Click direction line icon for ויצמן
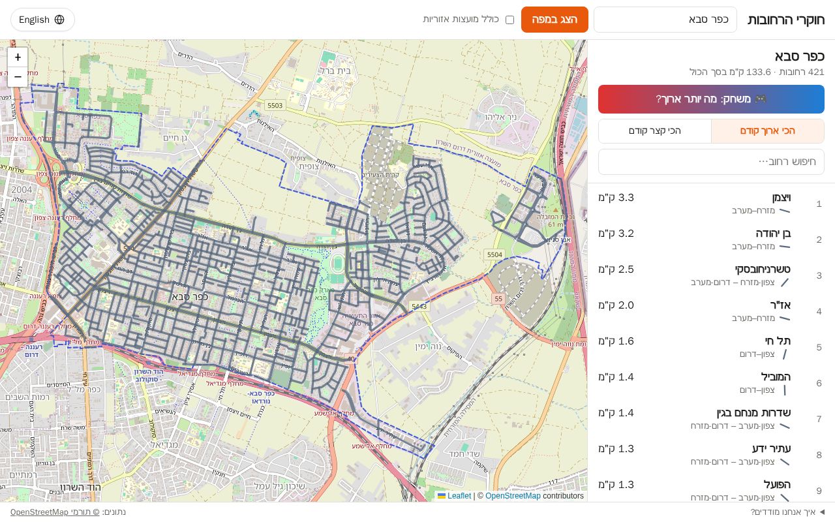The image size is (835, 522). (x=785, y=211)
